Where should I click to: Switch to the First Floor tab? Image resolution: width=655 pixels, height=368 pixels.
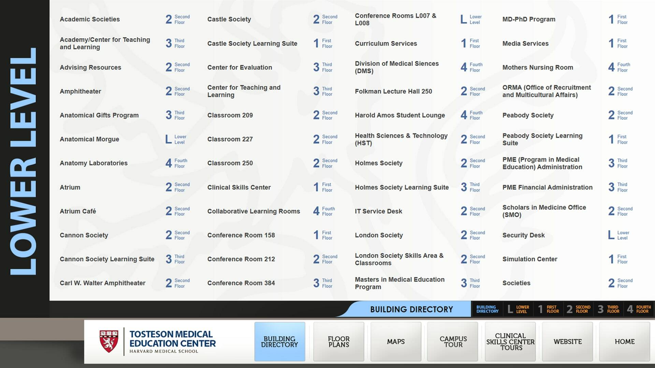pos(548,309)
